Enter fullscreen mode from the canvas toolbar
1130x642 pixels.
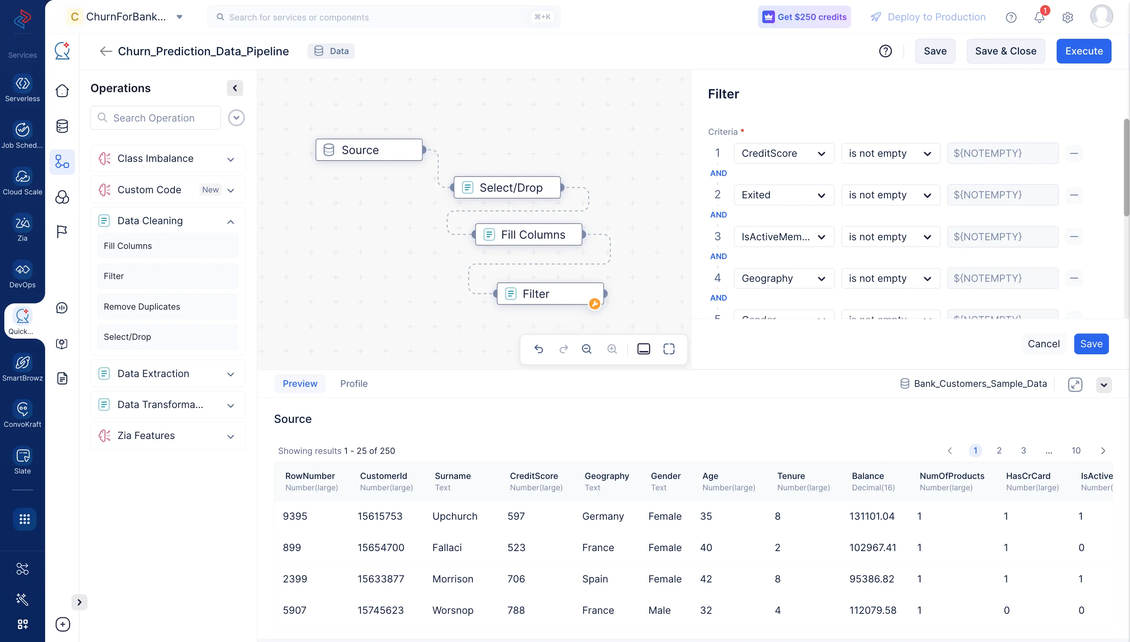[669, 348]
